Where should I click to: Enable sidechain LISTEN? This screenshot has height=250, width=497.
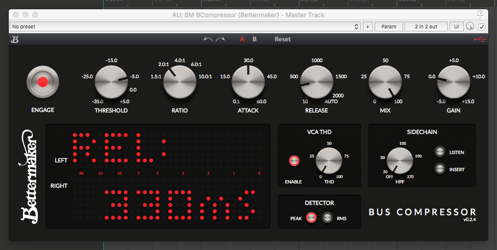click(x=440, y=152)
